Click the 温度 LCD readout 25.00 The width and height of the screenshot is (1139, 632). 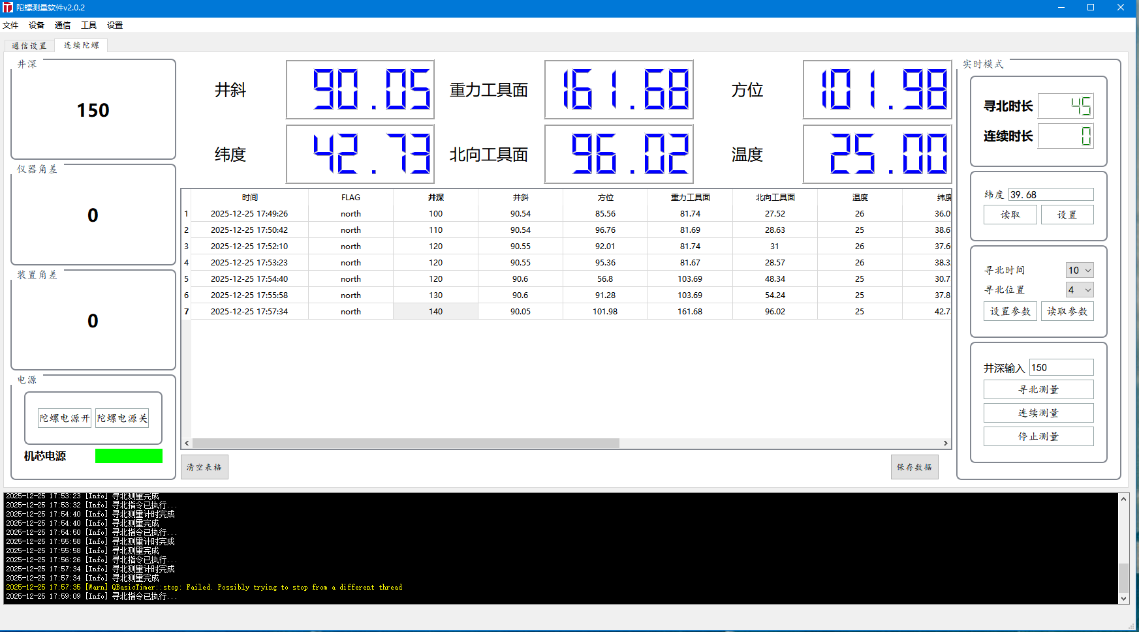(x=877, y=154)
